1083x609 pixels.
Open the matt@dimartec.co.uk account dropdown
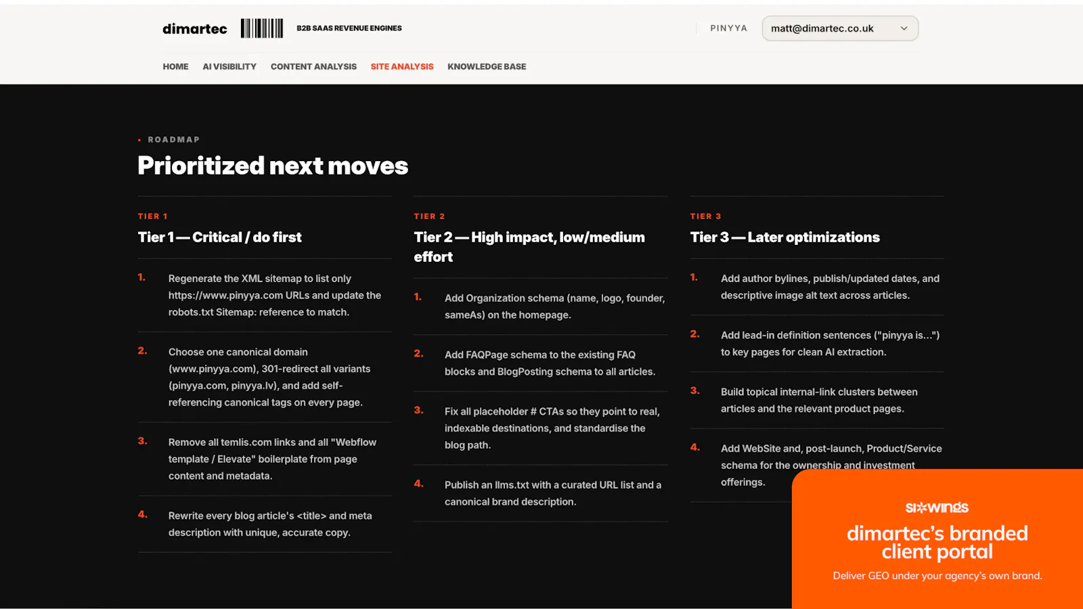[840, 28]
